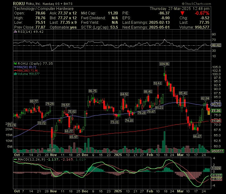Viewport: 226px width, 194px height.
Task: Click the 60.05 low price label
Action: click(51, 150)
